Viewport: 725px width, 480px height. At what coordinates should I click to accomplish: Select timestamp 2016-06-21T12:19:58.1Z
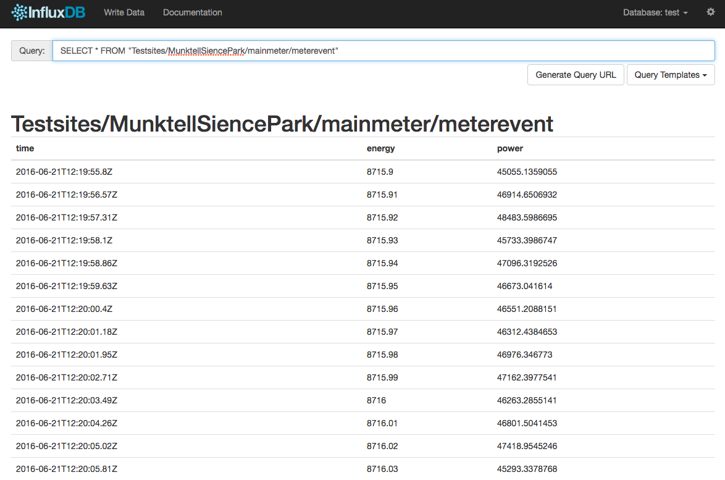click(x=64, y=240)
